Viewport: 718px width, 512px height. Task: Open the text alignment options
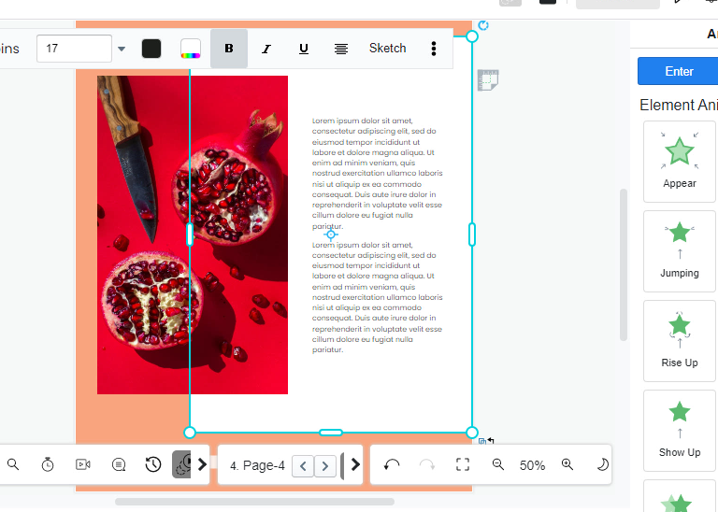click(341, 49)
